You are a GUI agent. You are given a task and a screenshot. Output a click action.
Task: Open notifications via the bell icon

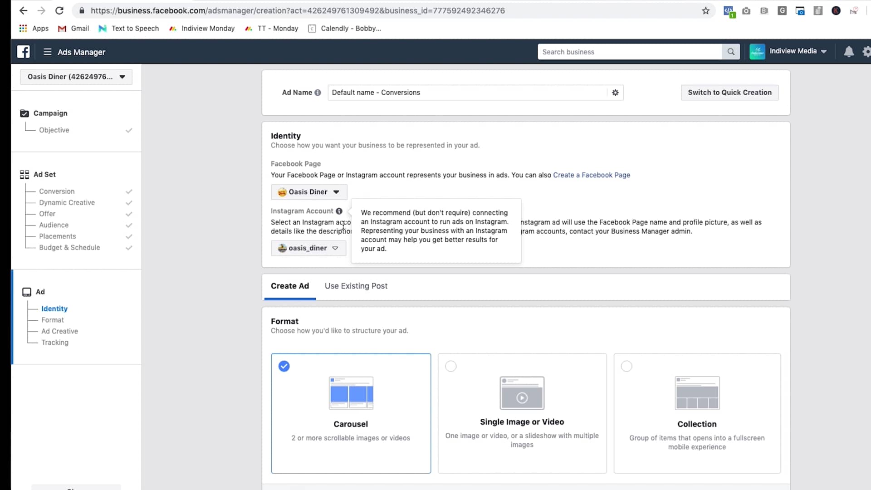[x=848, y=52]
